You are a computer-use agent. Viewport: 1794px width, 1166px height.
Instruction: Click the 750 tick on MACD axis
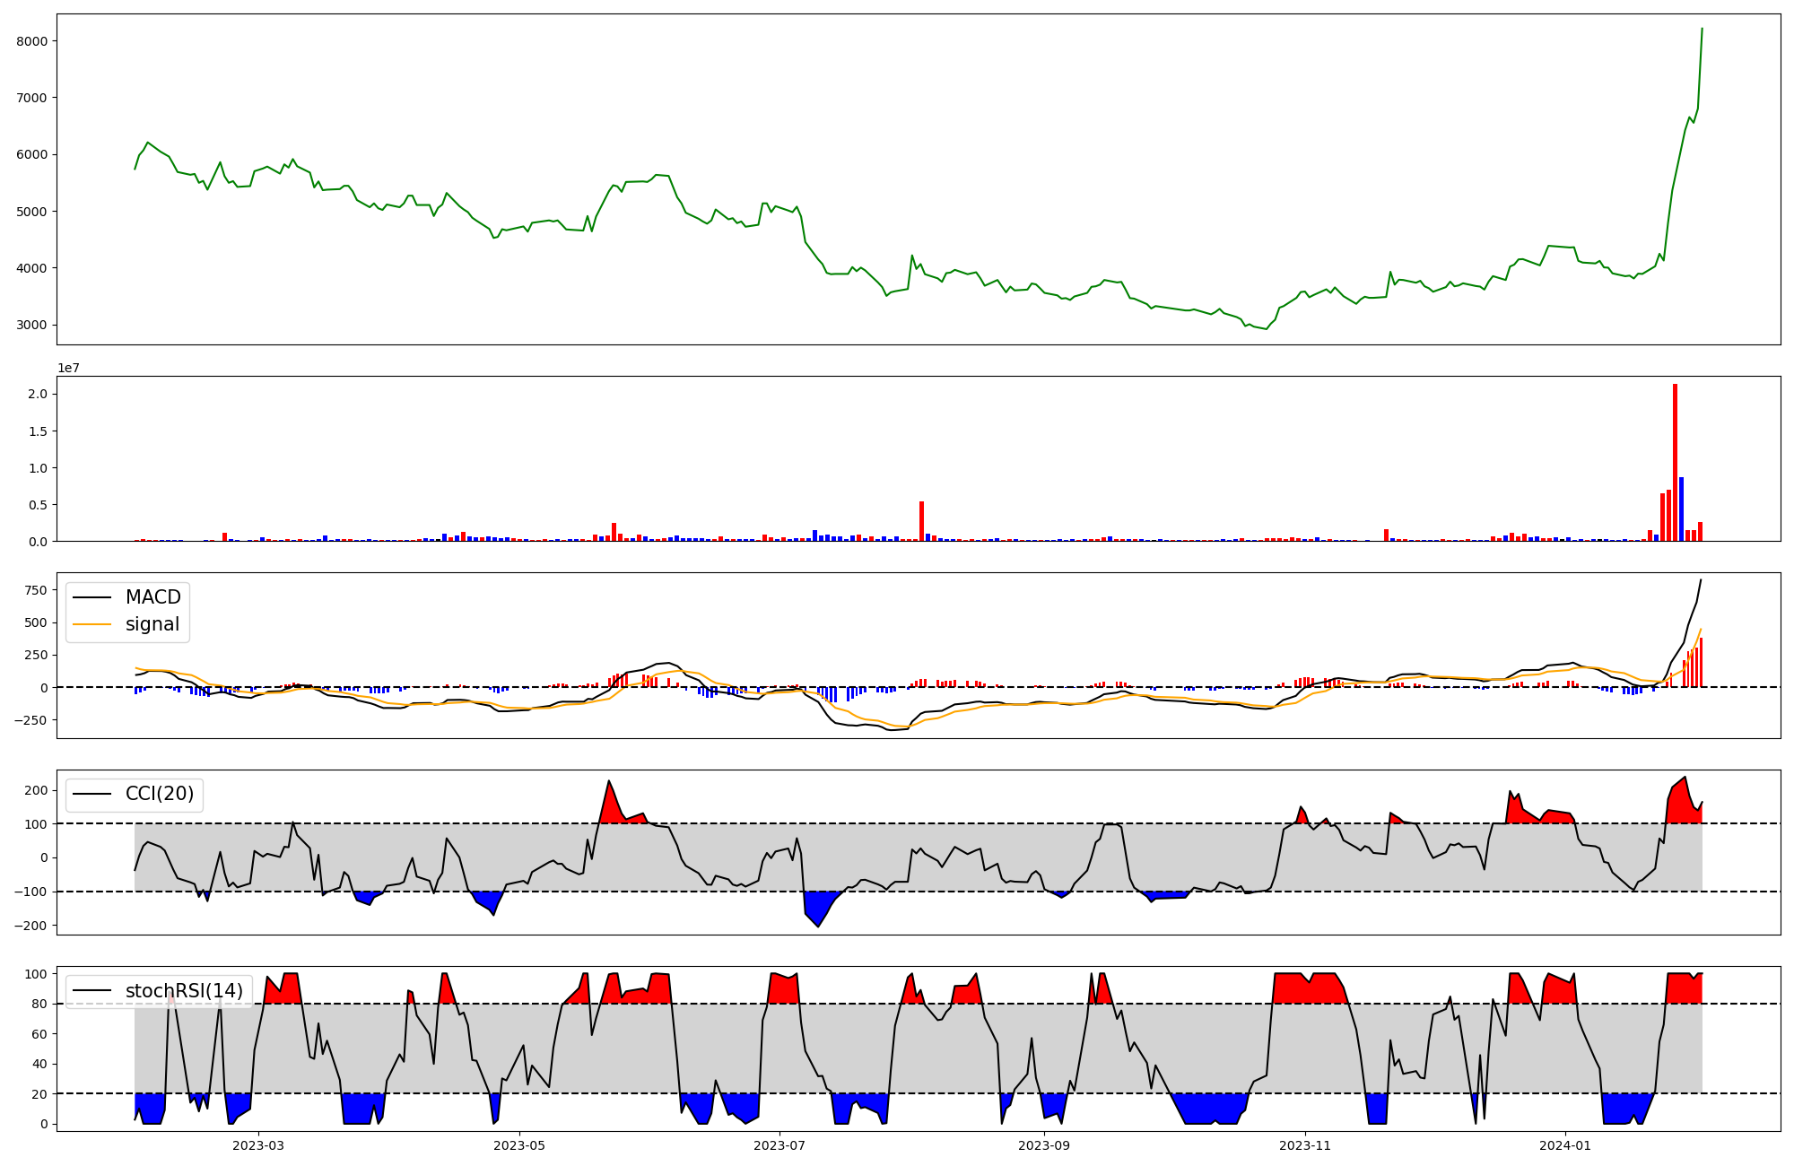(37, 590)
